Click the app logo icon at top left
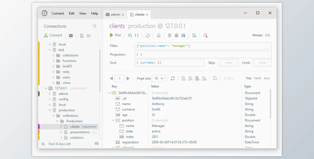The height and width of the screenshot is (159, 314). click(44, 13)
